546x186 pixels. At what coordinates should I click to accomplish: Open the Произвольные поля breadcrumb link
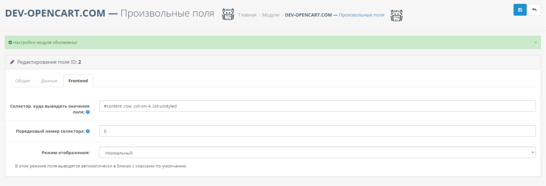334,15
